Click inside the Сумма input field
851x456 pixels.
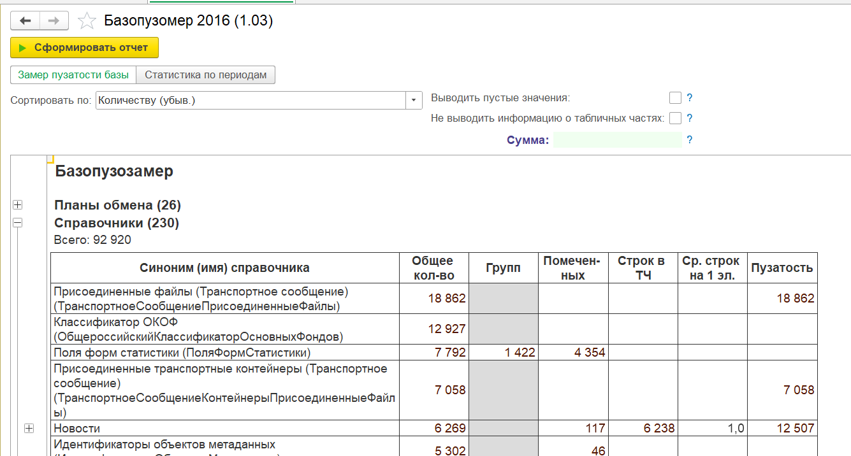click(x=615, y=139)
